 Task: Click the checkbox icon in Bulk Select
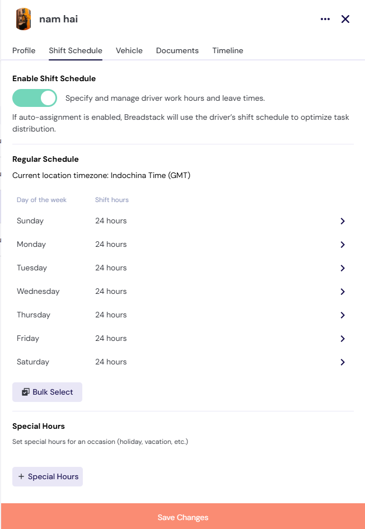click(26, 392)
